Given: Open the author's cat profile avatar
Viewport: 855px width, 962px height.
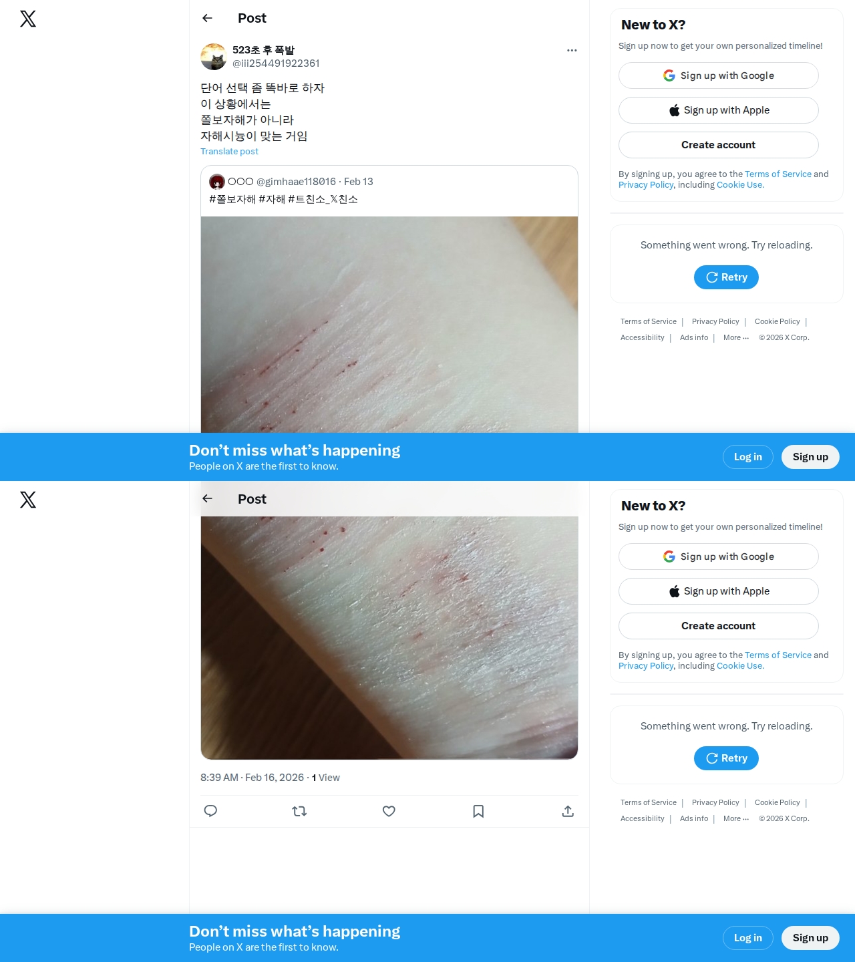Looking at the screenshot, I should (x=214, y=57).
